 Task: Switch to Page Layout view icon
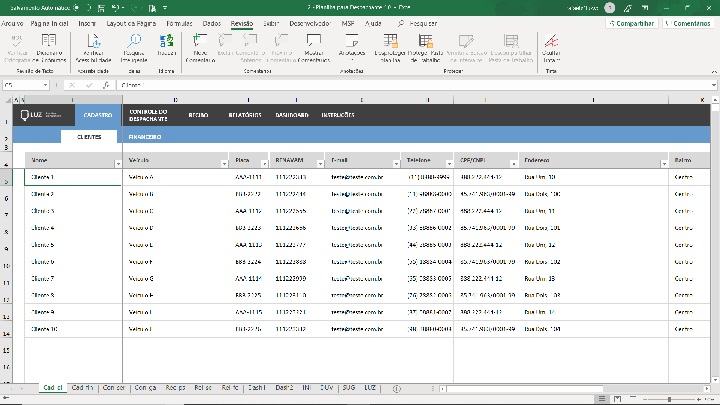pos(618,399)
